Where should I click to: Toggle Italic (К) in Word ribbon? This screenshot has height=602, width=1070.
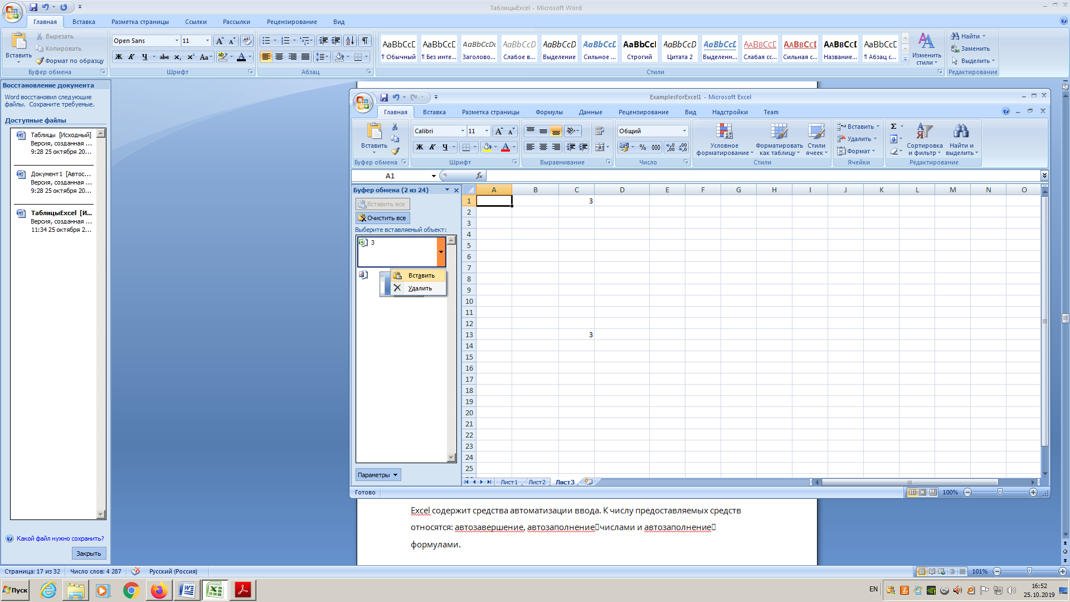[x=132, y=57]
